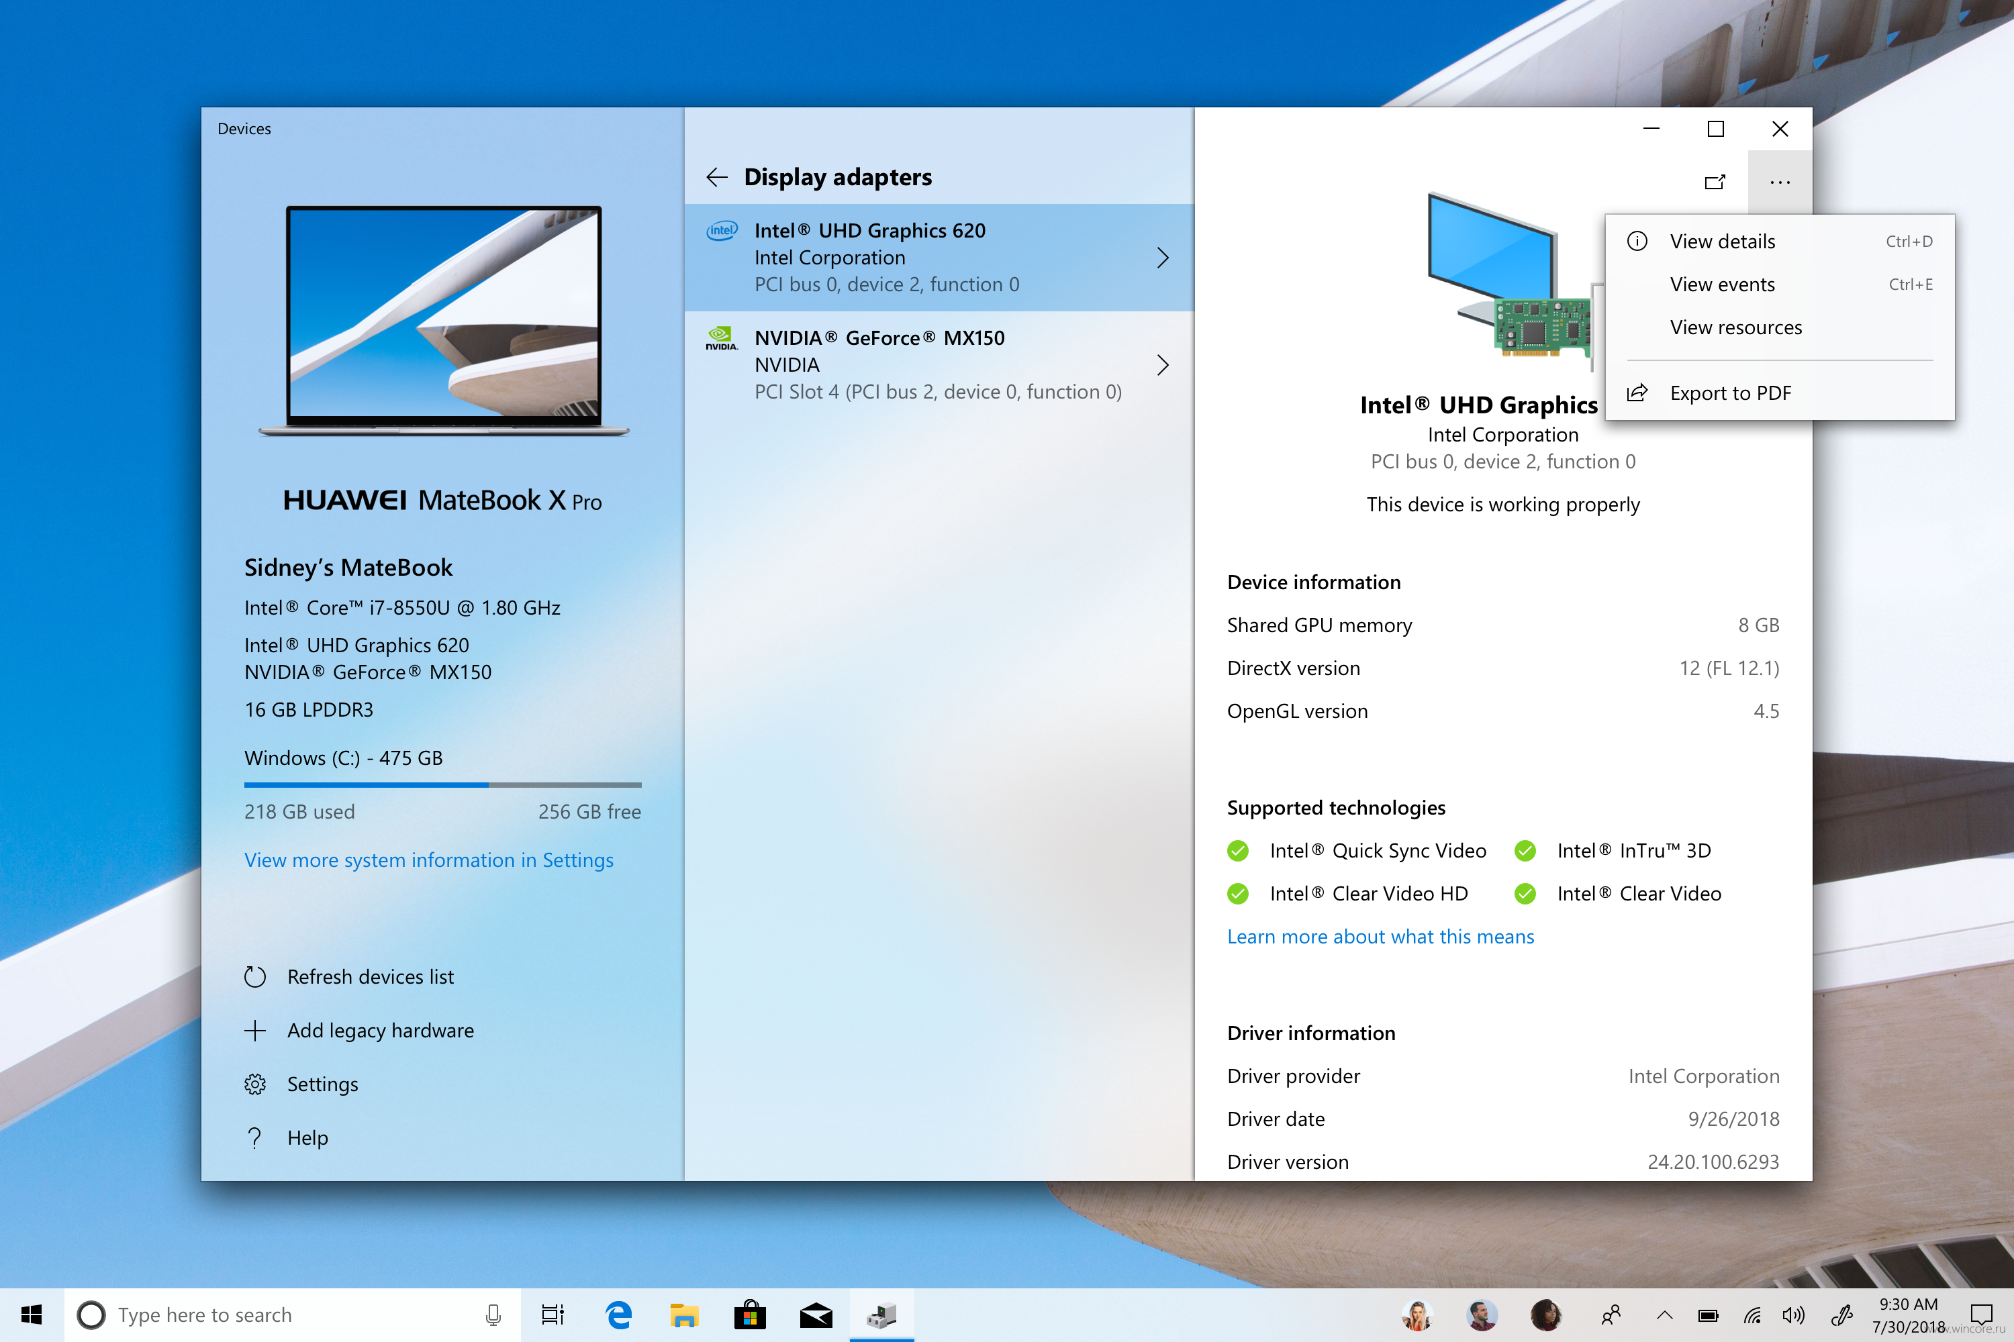Image resolution: width=2014 pixels, height=1342 pixels.
Task: Click the clock showing 9:30 AM
Action: (x=1908, y=1304)
